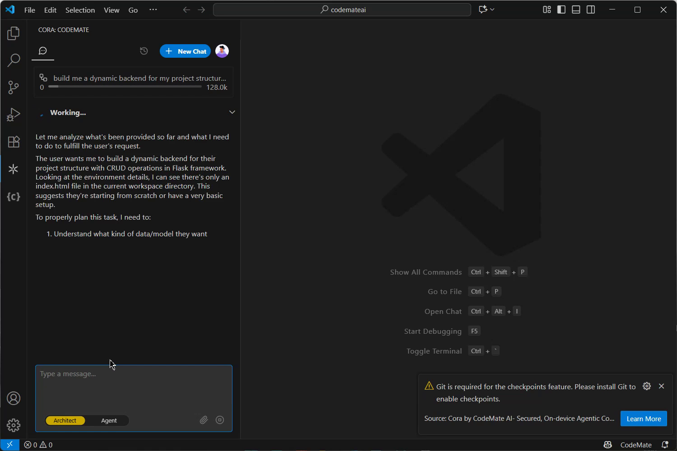Open the overflow menu ellipsis
The image size is (677, 451).
click(x=153, y=9)
